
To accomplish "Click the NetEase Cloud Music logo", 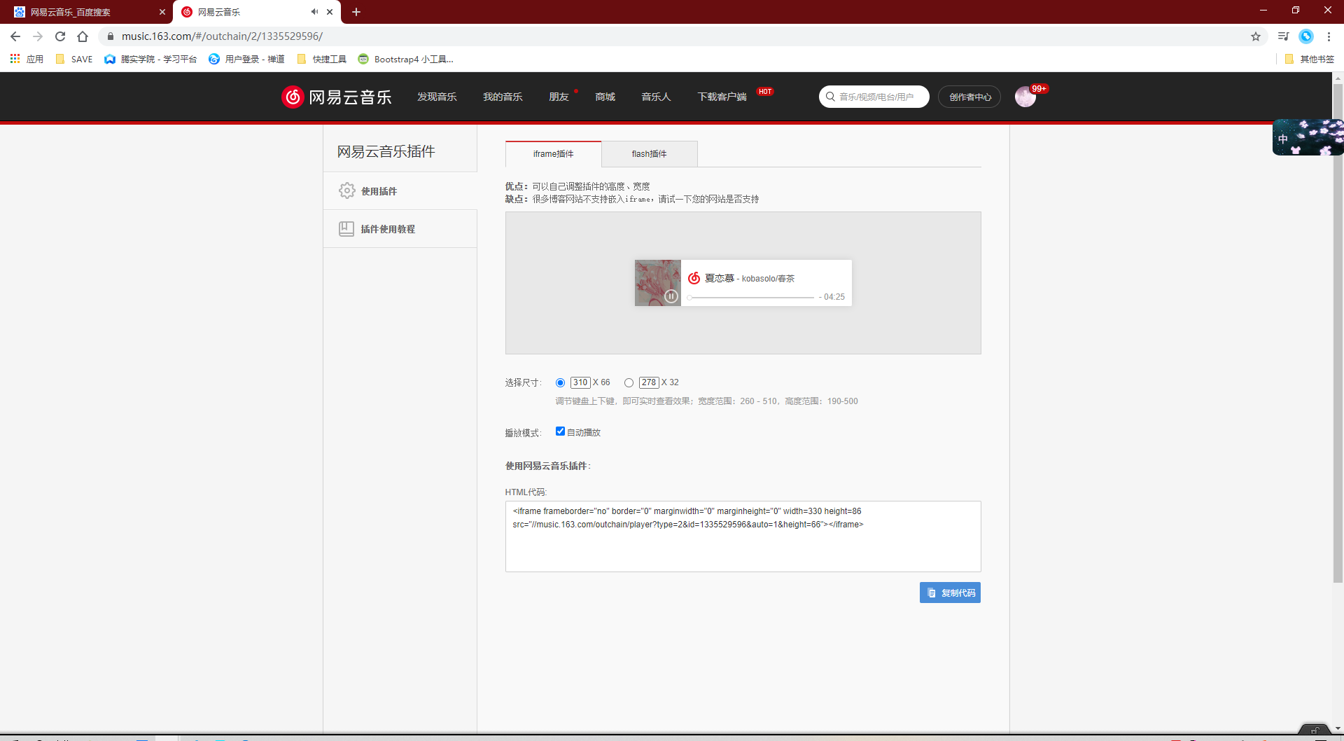I will (x=337, y=97).
